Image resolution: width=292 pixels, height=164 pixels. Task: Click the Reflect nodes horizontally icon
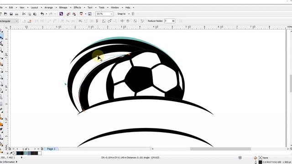pyautogui.click(x=122, y=21)
